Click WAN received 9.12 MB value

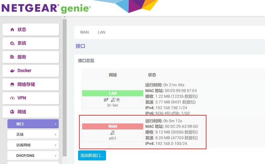pyautogui.click(x=163, y=132)
